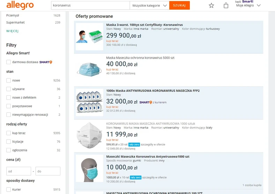Tick the darmowa dostawa checkbox
The height and width of the screenshot is (194, 275).
pos(9,62)
